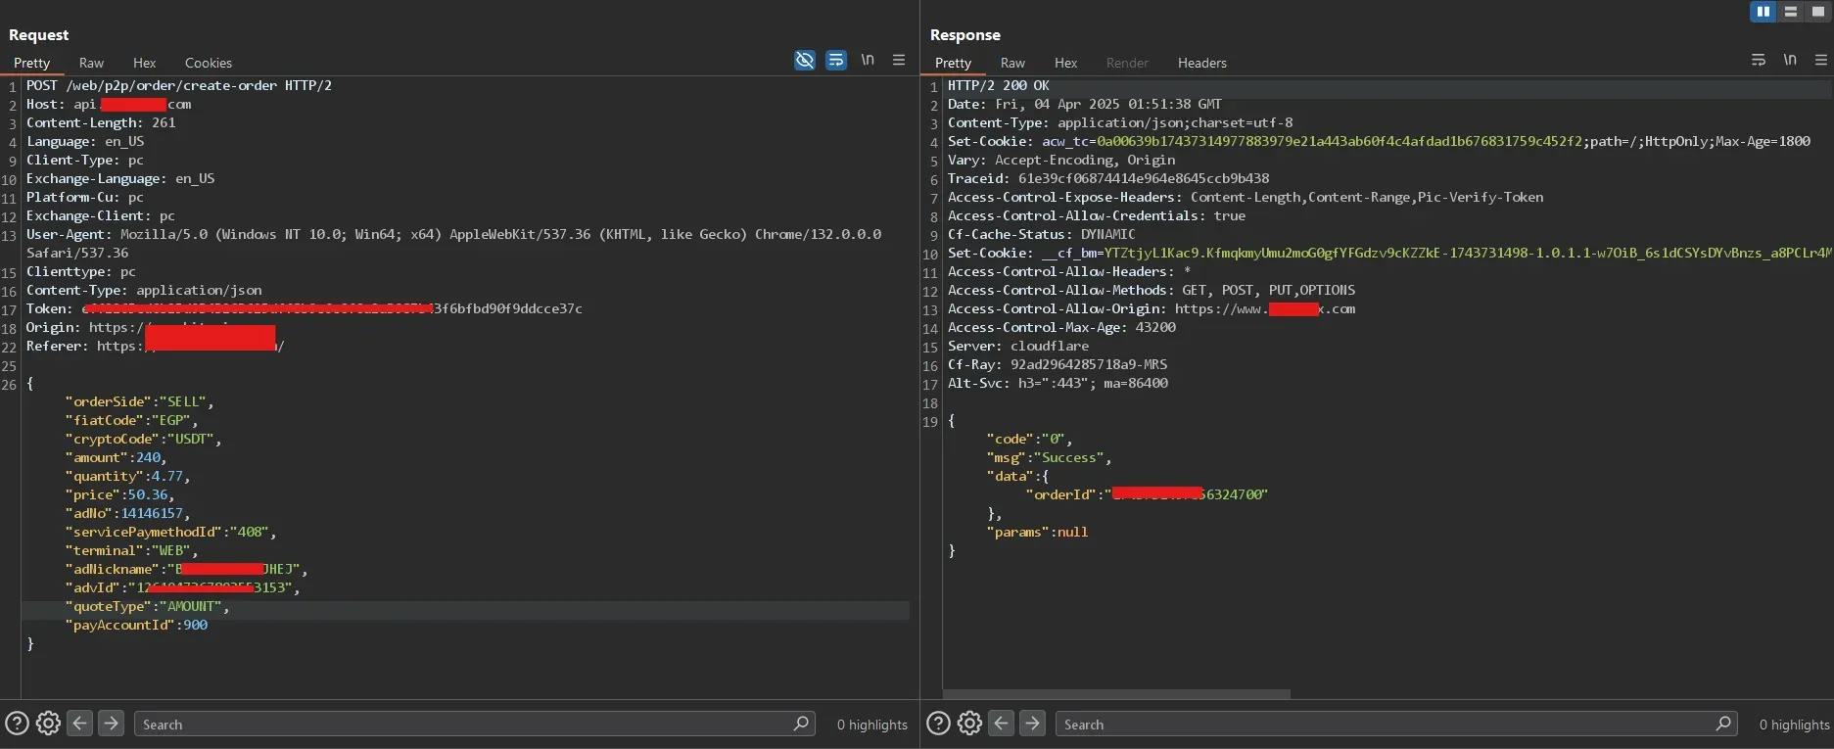Click the "amount":240 value

pos(148,457)
